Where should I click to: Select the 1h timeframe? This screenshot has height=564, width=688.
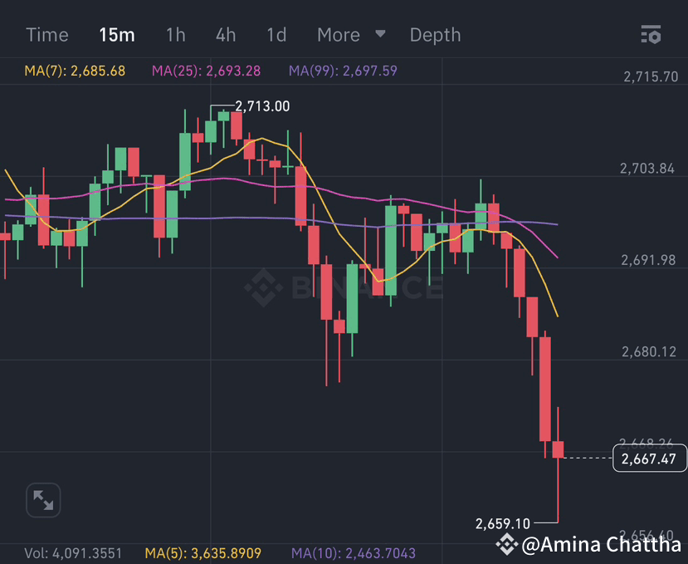point(175,35)
